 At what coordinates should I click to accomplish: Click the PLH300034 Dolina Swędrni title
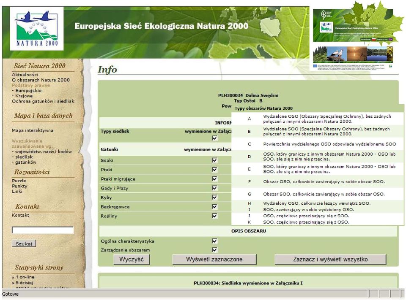248,95
